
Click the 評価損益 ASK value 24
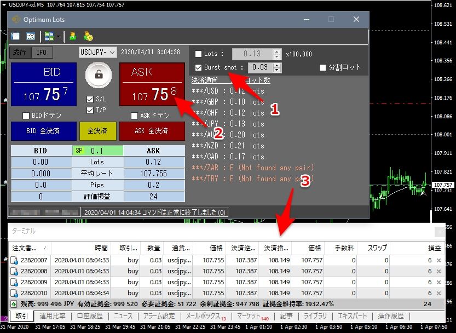pos(154,197)
